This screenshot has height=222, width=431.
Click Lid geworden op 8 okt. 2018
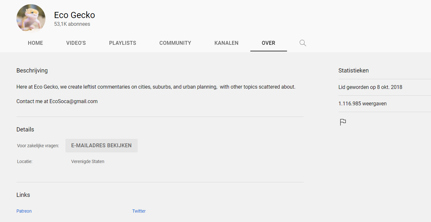(370, 87)
